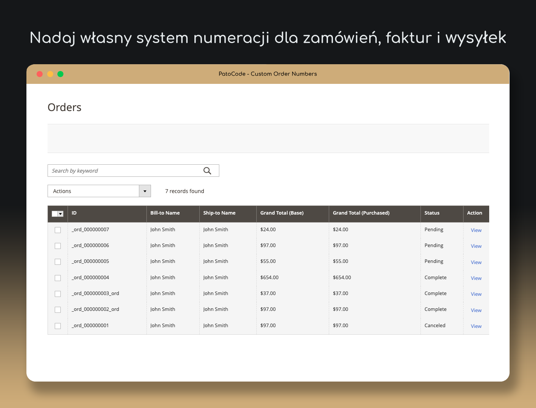Viewport: 536px width, 408px height.
Task: Open View link for canceled order _ord_000000001
Action: click(x=476, y=326)
